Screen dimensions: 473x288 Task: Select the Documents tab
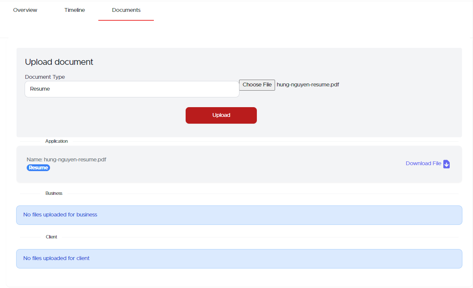click(x=126, y=10)
